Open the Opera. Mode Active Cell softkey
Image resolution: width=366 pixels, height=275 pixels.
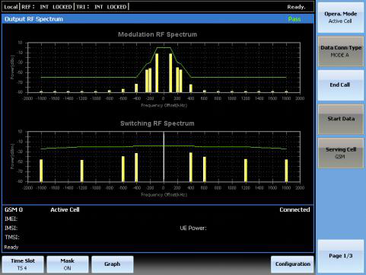coord(340,18)
